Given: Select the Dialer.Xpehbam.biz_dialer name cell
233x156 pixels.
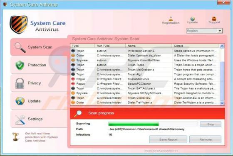Looking at the screenshot, I should [x=144, y=56].
